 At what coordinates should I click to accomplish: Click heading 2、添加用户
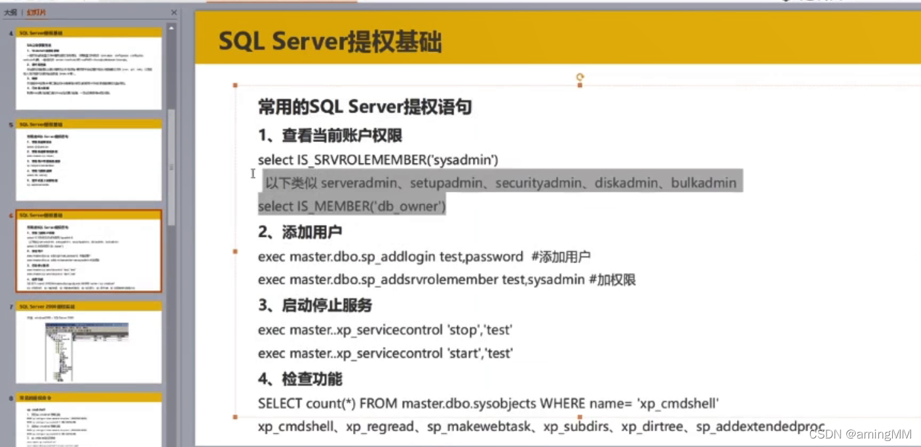coord(300,232)
